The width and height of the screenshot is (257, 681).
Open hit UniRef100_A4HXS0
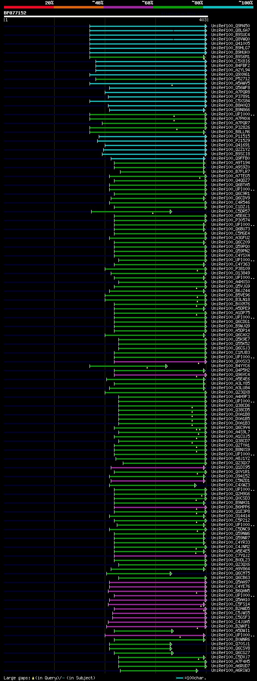(x=230, y=282)
